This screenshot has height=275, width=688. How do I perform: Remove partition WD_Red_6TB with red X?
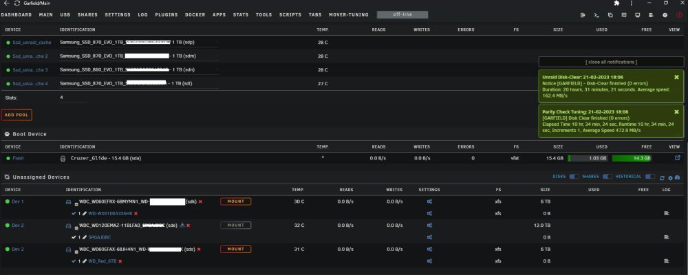pos(120,261)
